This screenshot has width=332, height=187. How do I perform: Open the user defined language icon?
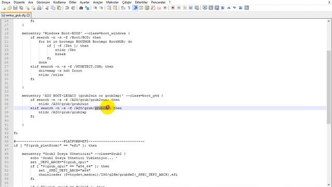tap(141, 8)
